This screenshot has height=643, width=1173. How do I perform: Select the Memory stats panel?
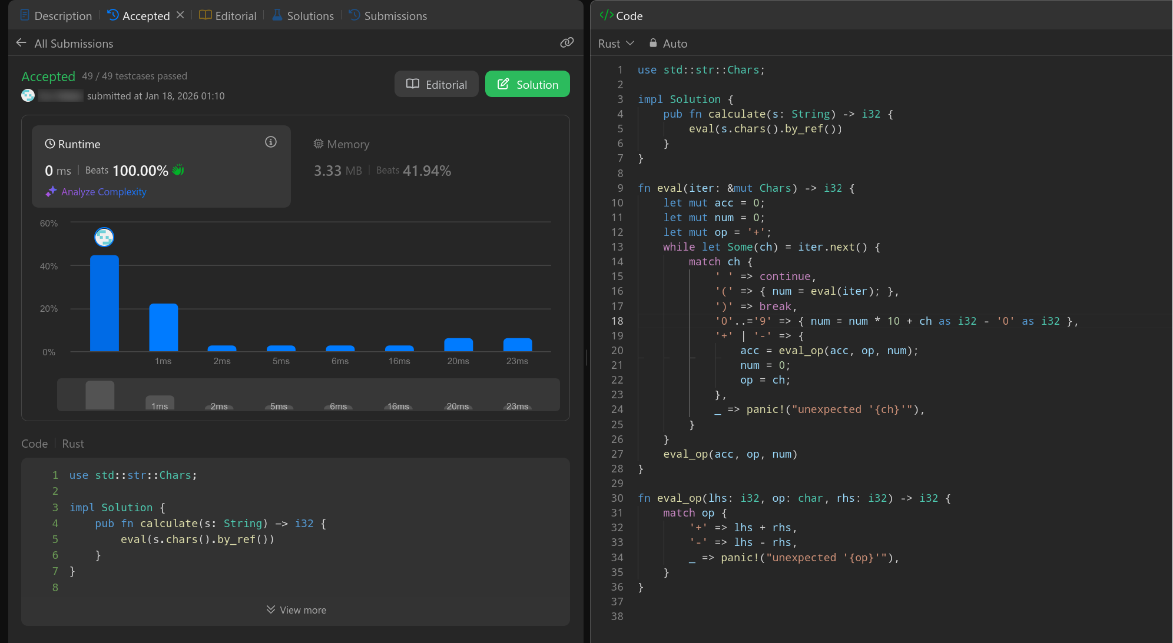(383, 159)
